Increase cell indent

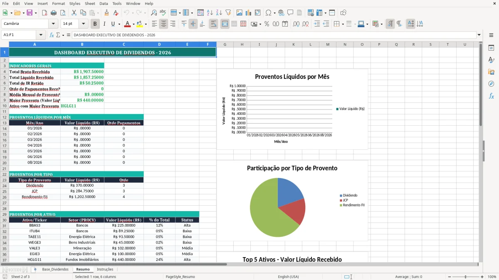(317, 24)
